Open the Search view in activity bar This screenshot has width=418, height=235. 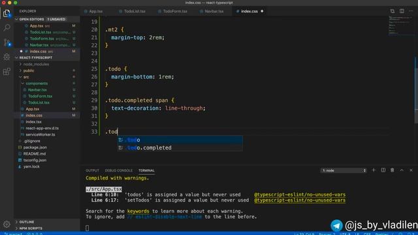[7, 27]
